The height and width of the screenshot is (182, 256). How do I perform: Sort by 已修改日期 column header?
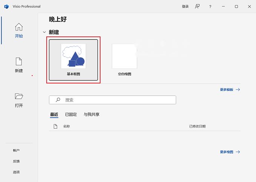197,126
